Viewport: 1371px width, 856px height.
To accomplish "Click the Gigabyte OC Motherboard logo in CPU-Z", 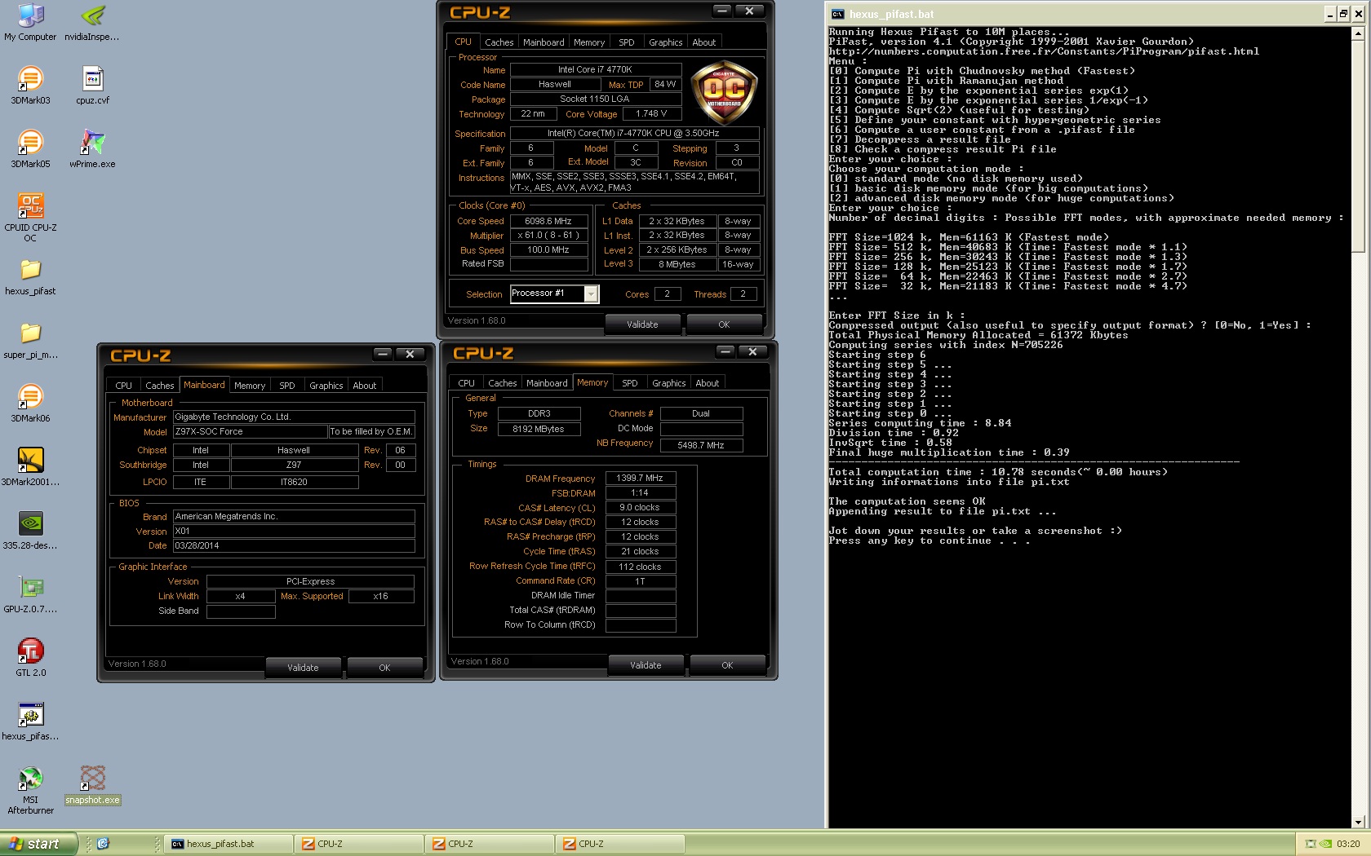I will pos(724,92).
